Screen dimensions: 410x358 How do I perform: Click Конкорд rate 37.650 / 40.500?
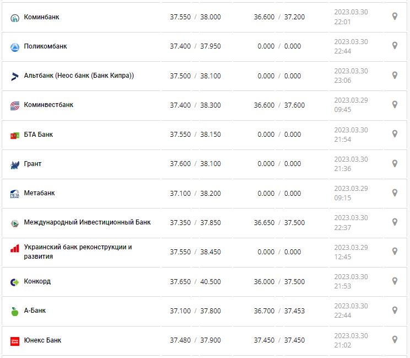click(x=195, y=282)
